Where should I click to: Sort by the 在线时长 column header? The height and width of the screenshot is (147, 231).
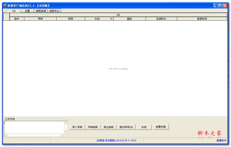[161, 19]
